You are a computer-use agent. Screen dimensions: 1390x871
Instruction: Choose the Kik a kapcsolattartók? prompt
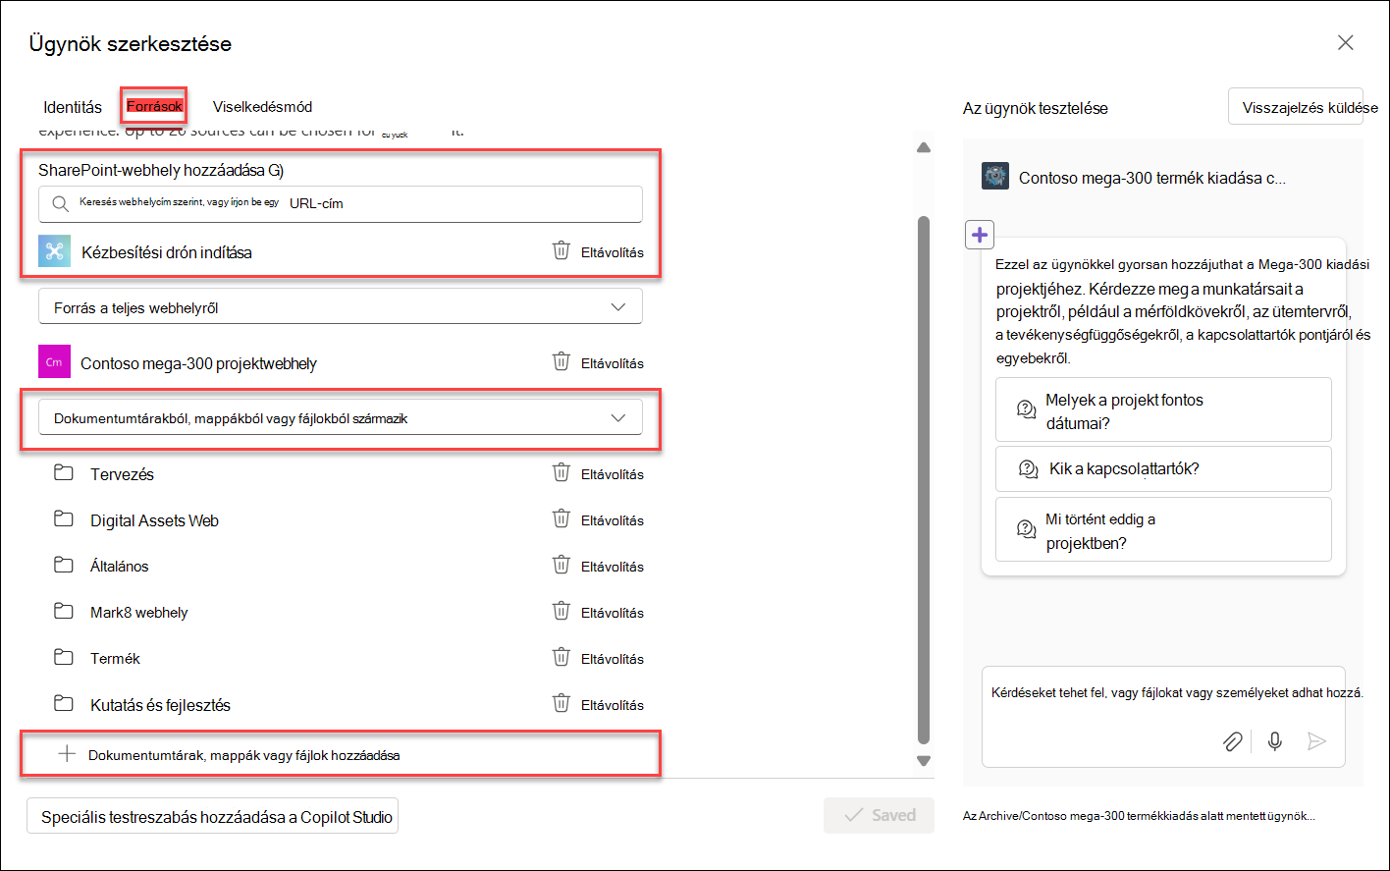point(1163,469)
